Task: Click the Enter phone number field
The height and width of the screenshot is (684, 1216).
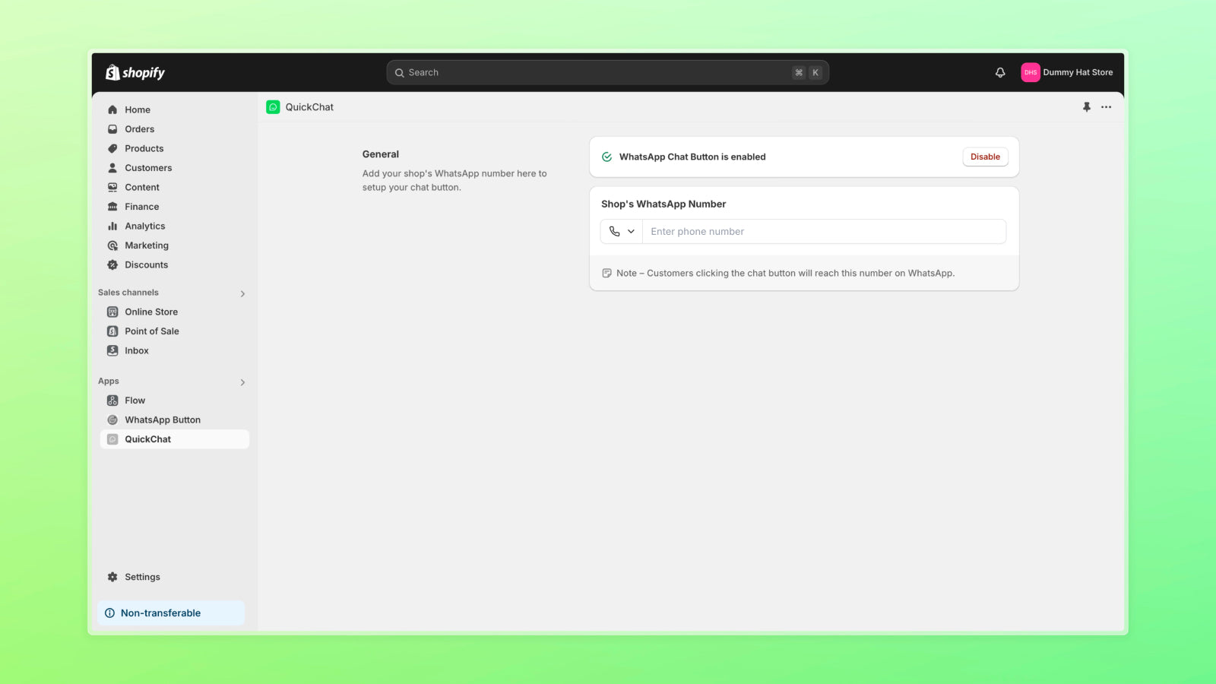Action: point(824,231)
